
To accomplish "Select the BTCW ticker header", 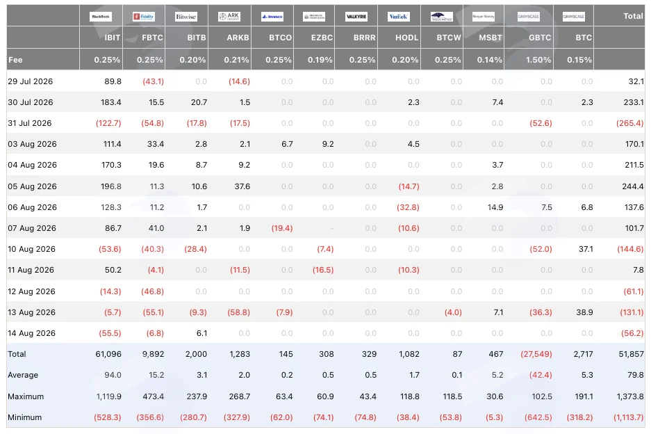I will click(449, 38).
